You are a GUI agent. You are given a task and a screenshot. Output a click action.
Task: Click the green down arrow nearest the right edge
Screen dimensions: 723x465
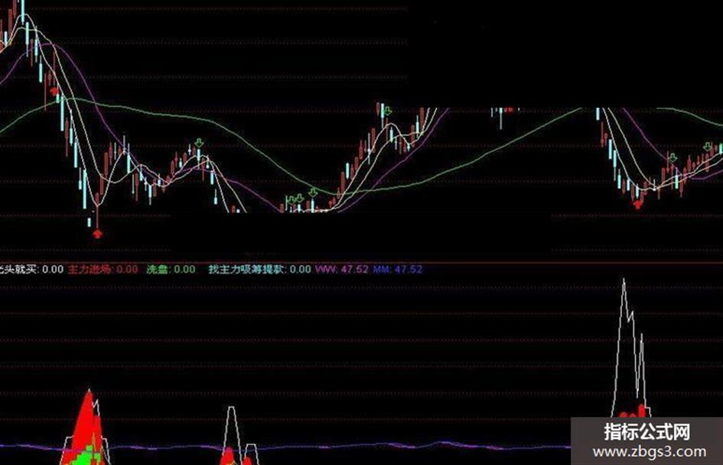click(708, 147)
